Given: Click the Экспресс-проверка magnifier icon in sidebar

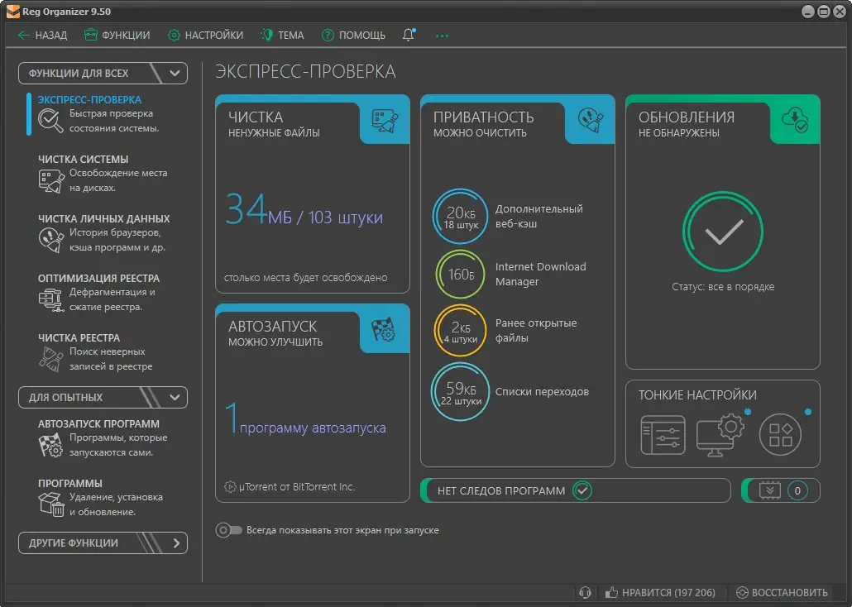Looking at the screenshot, I should point(50,121).
